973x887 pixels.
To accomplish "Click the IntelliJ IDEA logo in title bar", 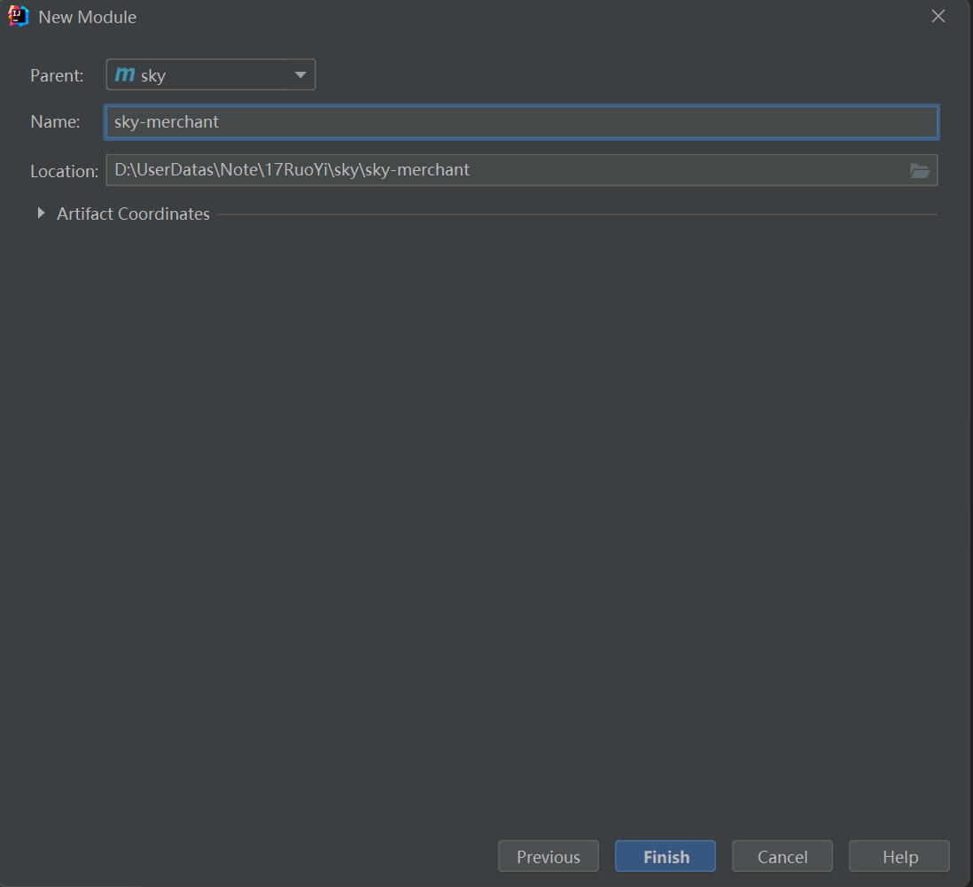I will pos(19,16).
